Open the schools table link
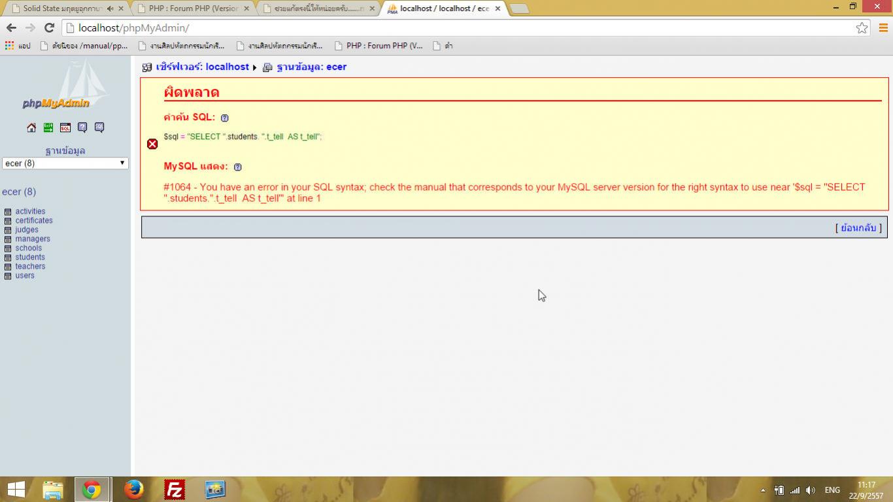The width and height of the screenshot is (893, 502). [29, 248]
